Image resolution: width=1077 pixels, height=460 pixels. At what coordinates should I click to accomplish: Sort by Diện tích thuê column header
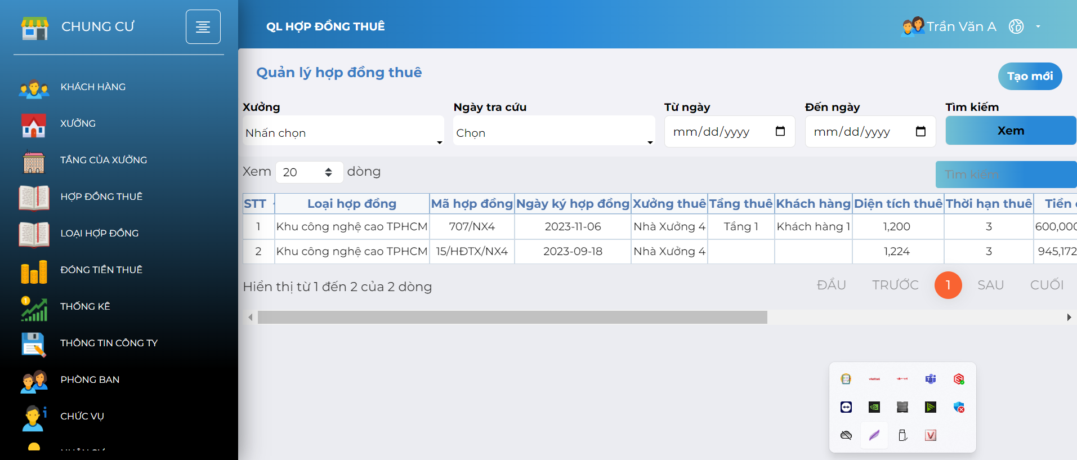point(898,204)
